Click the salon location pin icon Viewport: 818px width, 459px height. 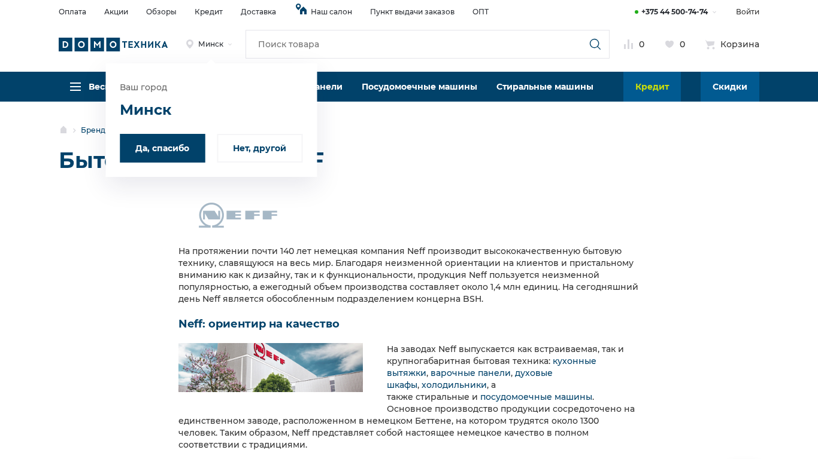pos(301,10)
